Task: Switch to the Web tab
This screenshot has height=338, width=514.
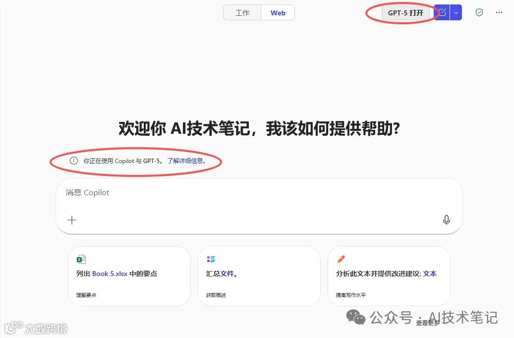Action: click(x=278, y=13)
